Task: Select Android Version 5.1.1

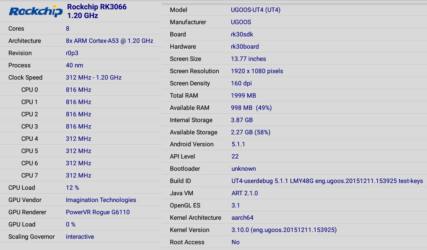Action: 238,144
